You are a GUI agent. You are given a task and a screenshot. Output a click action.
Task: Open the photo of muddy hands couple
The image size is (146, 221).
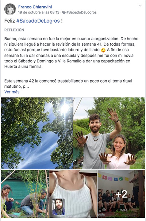[x=109, y=133]
